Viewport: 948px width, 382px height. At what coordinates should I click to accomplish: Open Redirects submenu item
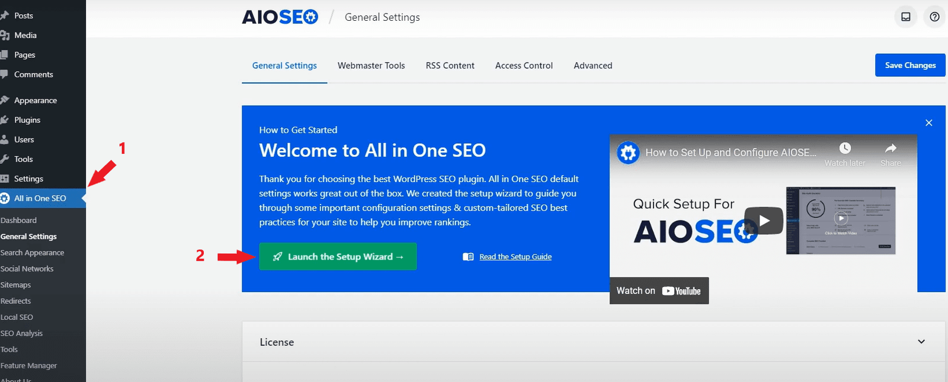coord(15,301)
